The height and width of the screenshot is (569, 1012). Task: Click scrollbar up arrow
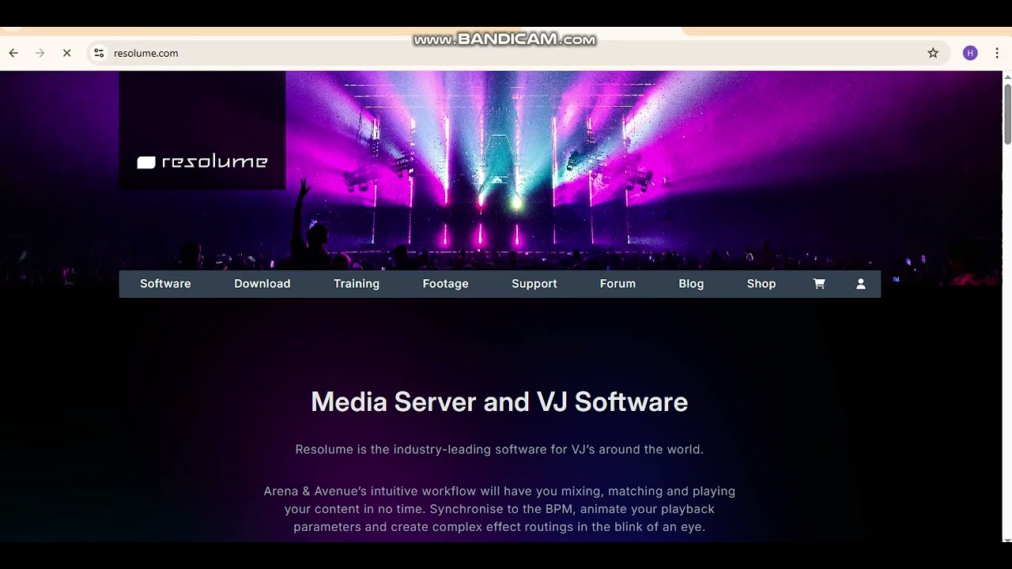tap(1007, 77)
